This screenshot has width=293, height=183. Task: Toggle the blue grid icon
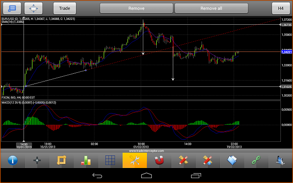[110, 160]
